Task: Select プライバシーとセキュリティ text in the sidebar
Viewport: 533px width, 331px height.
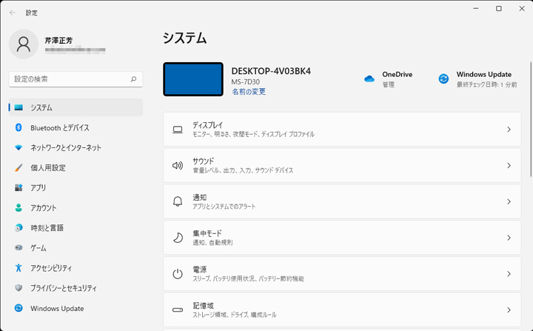Action: tap(64, 288)
